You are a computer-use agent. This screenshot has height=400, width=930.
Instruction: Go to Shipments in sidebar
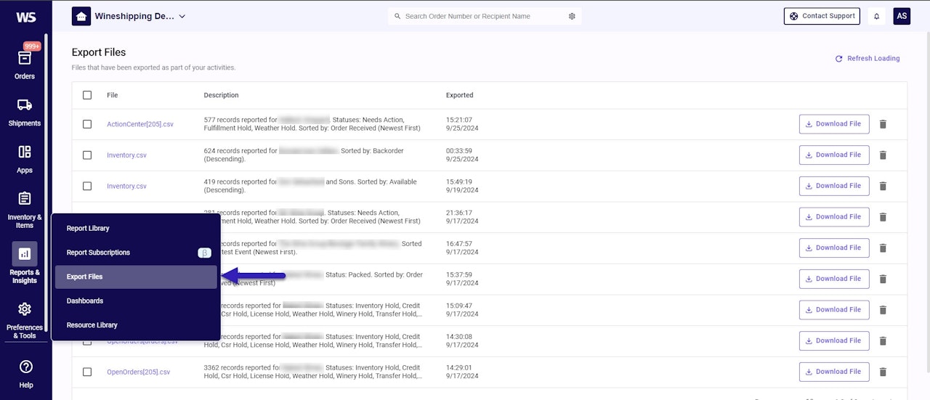25,112
